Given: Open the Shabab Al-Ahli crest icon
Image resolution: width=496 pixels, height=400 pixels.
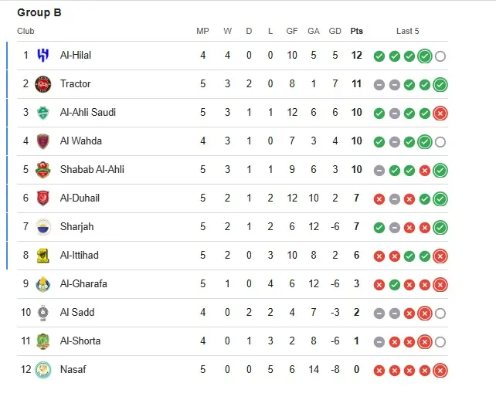Looking at the screenshot, I should [x=42, y=170].
